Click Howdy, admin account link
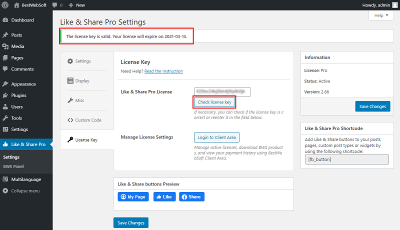Viewport: 400px width, 230px height. pyautogui.click(x=376, y=5)
